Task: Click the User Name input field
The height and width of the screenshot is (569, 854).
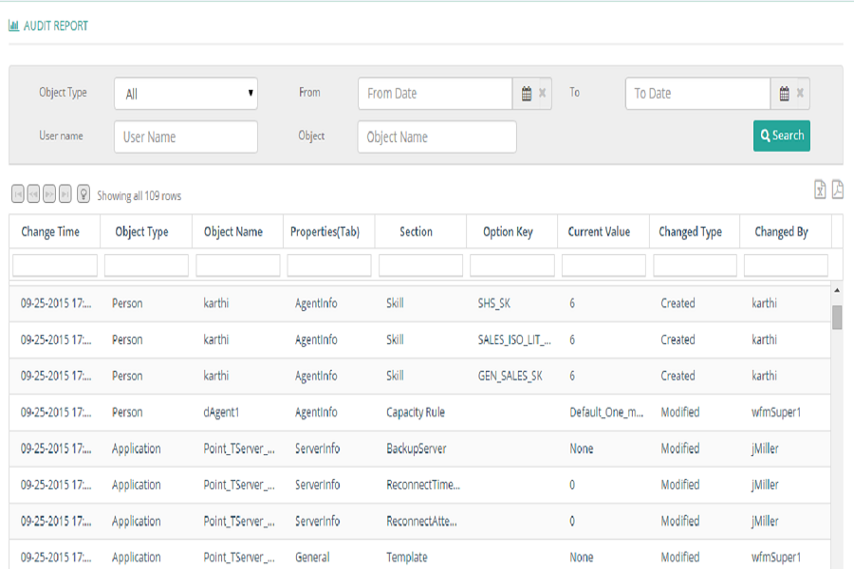Action: (x=186, y=137)
